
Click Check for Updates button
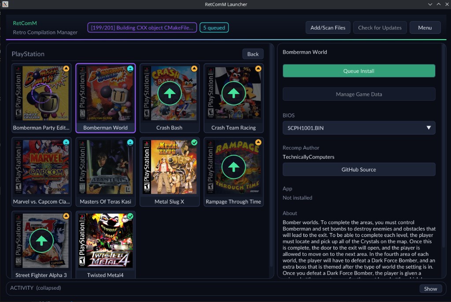point(380,28)
